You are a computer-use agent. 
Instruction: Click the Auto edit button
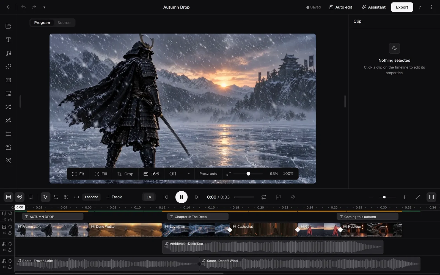pyautogui.click(x=340, y=7)
